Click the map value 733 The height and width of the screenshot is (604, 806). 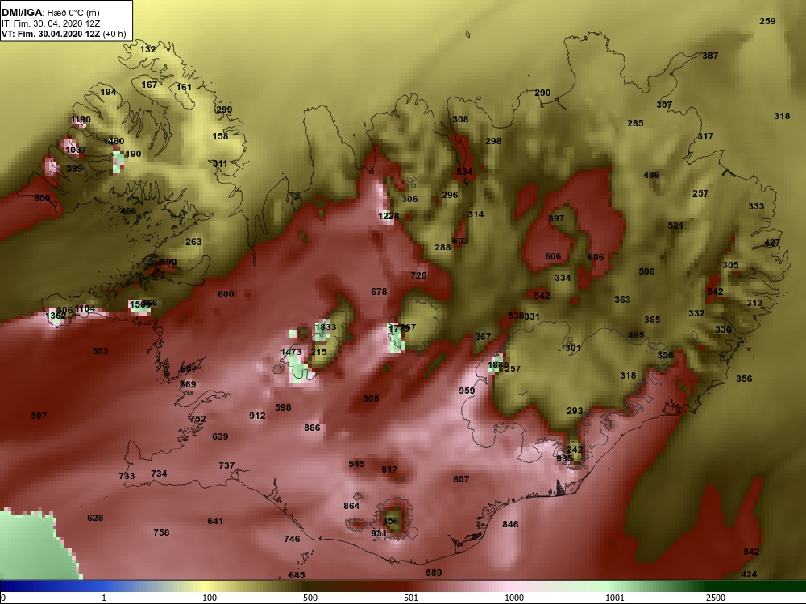point(127,477)
